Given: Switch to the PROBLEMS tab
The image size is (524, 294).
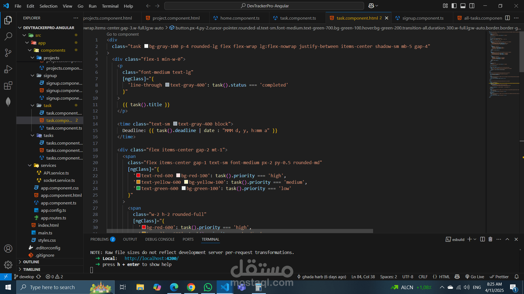Looking at the screenshot, I should click(x=100, y=239).
